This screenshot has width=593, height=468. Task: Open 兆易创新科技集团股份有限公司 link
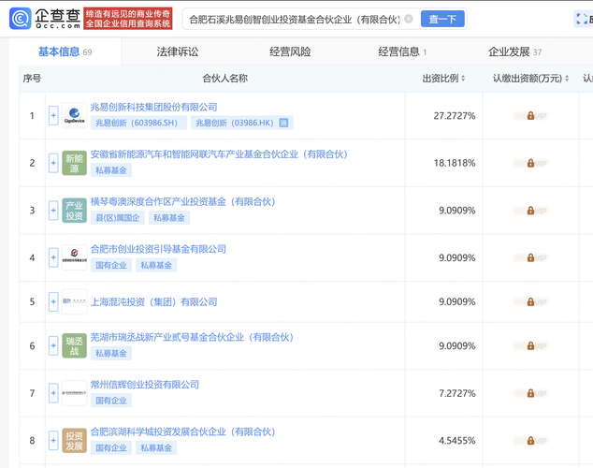pyautogui.click(x=154, y=107)
